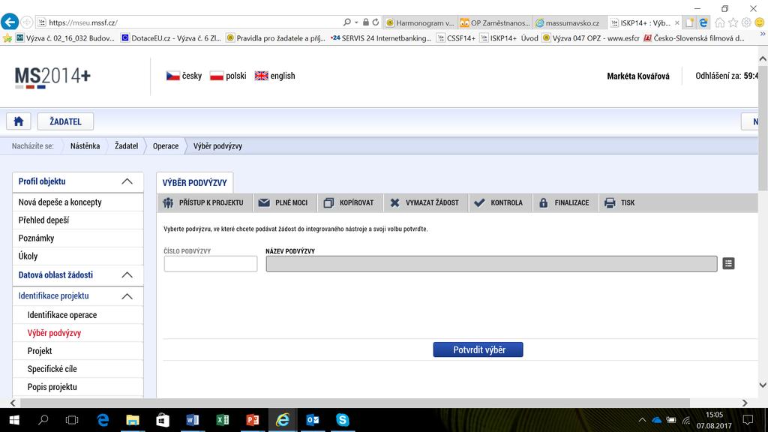Screen dimensions: 768x432
Task: Collapse the Profil objektu section
Action: (x=127, y=181)
